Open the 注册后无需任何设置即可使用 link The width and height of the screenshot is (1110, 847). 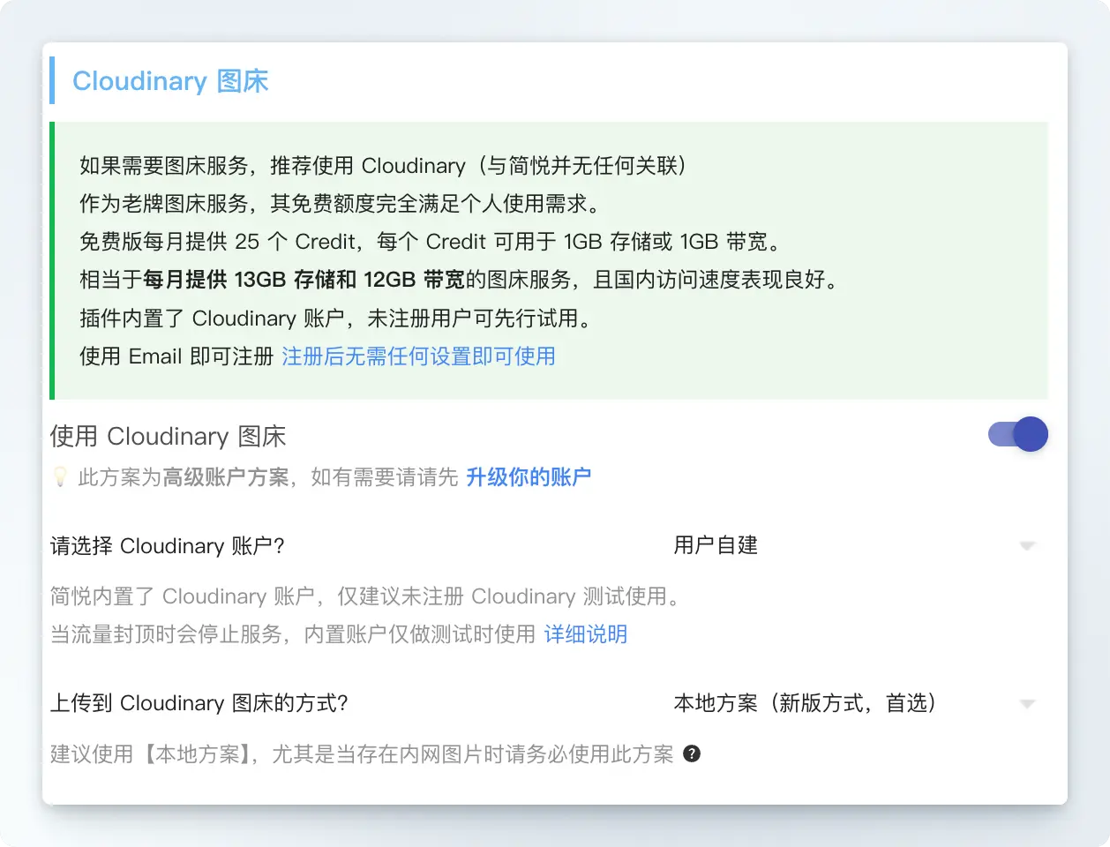(418, 356)
